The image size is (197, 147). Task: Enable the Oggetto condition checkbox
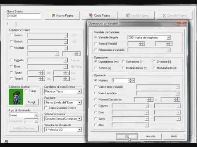(11, 60)
